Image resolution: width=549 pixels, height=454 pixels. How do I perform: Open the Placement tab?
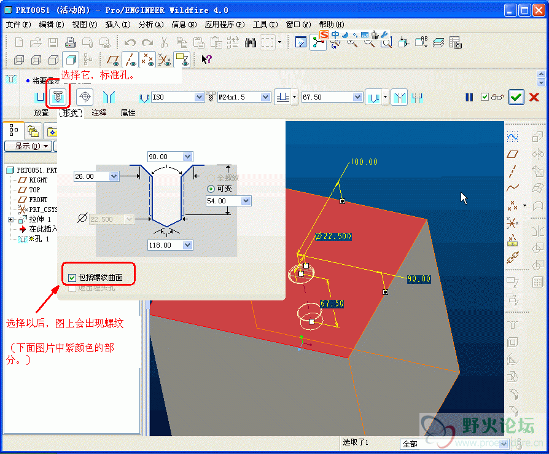click(41, 113)
